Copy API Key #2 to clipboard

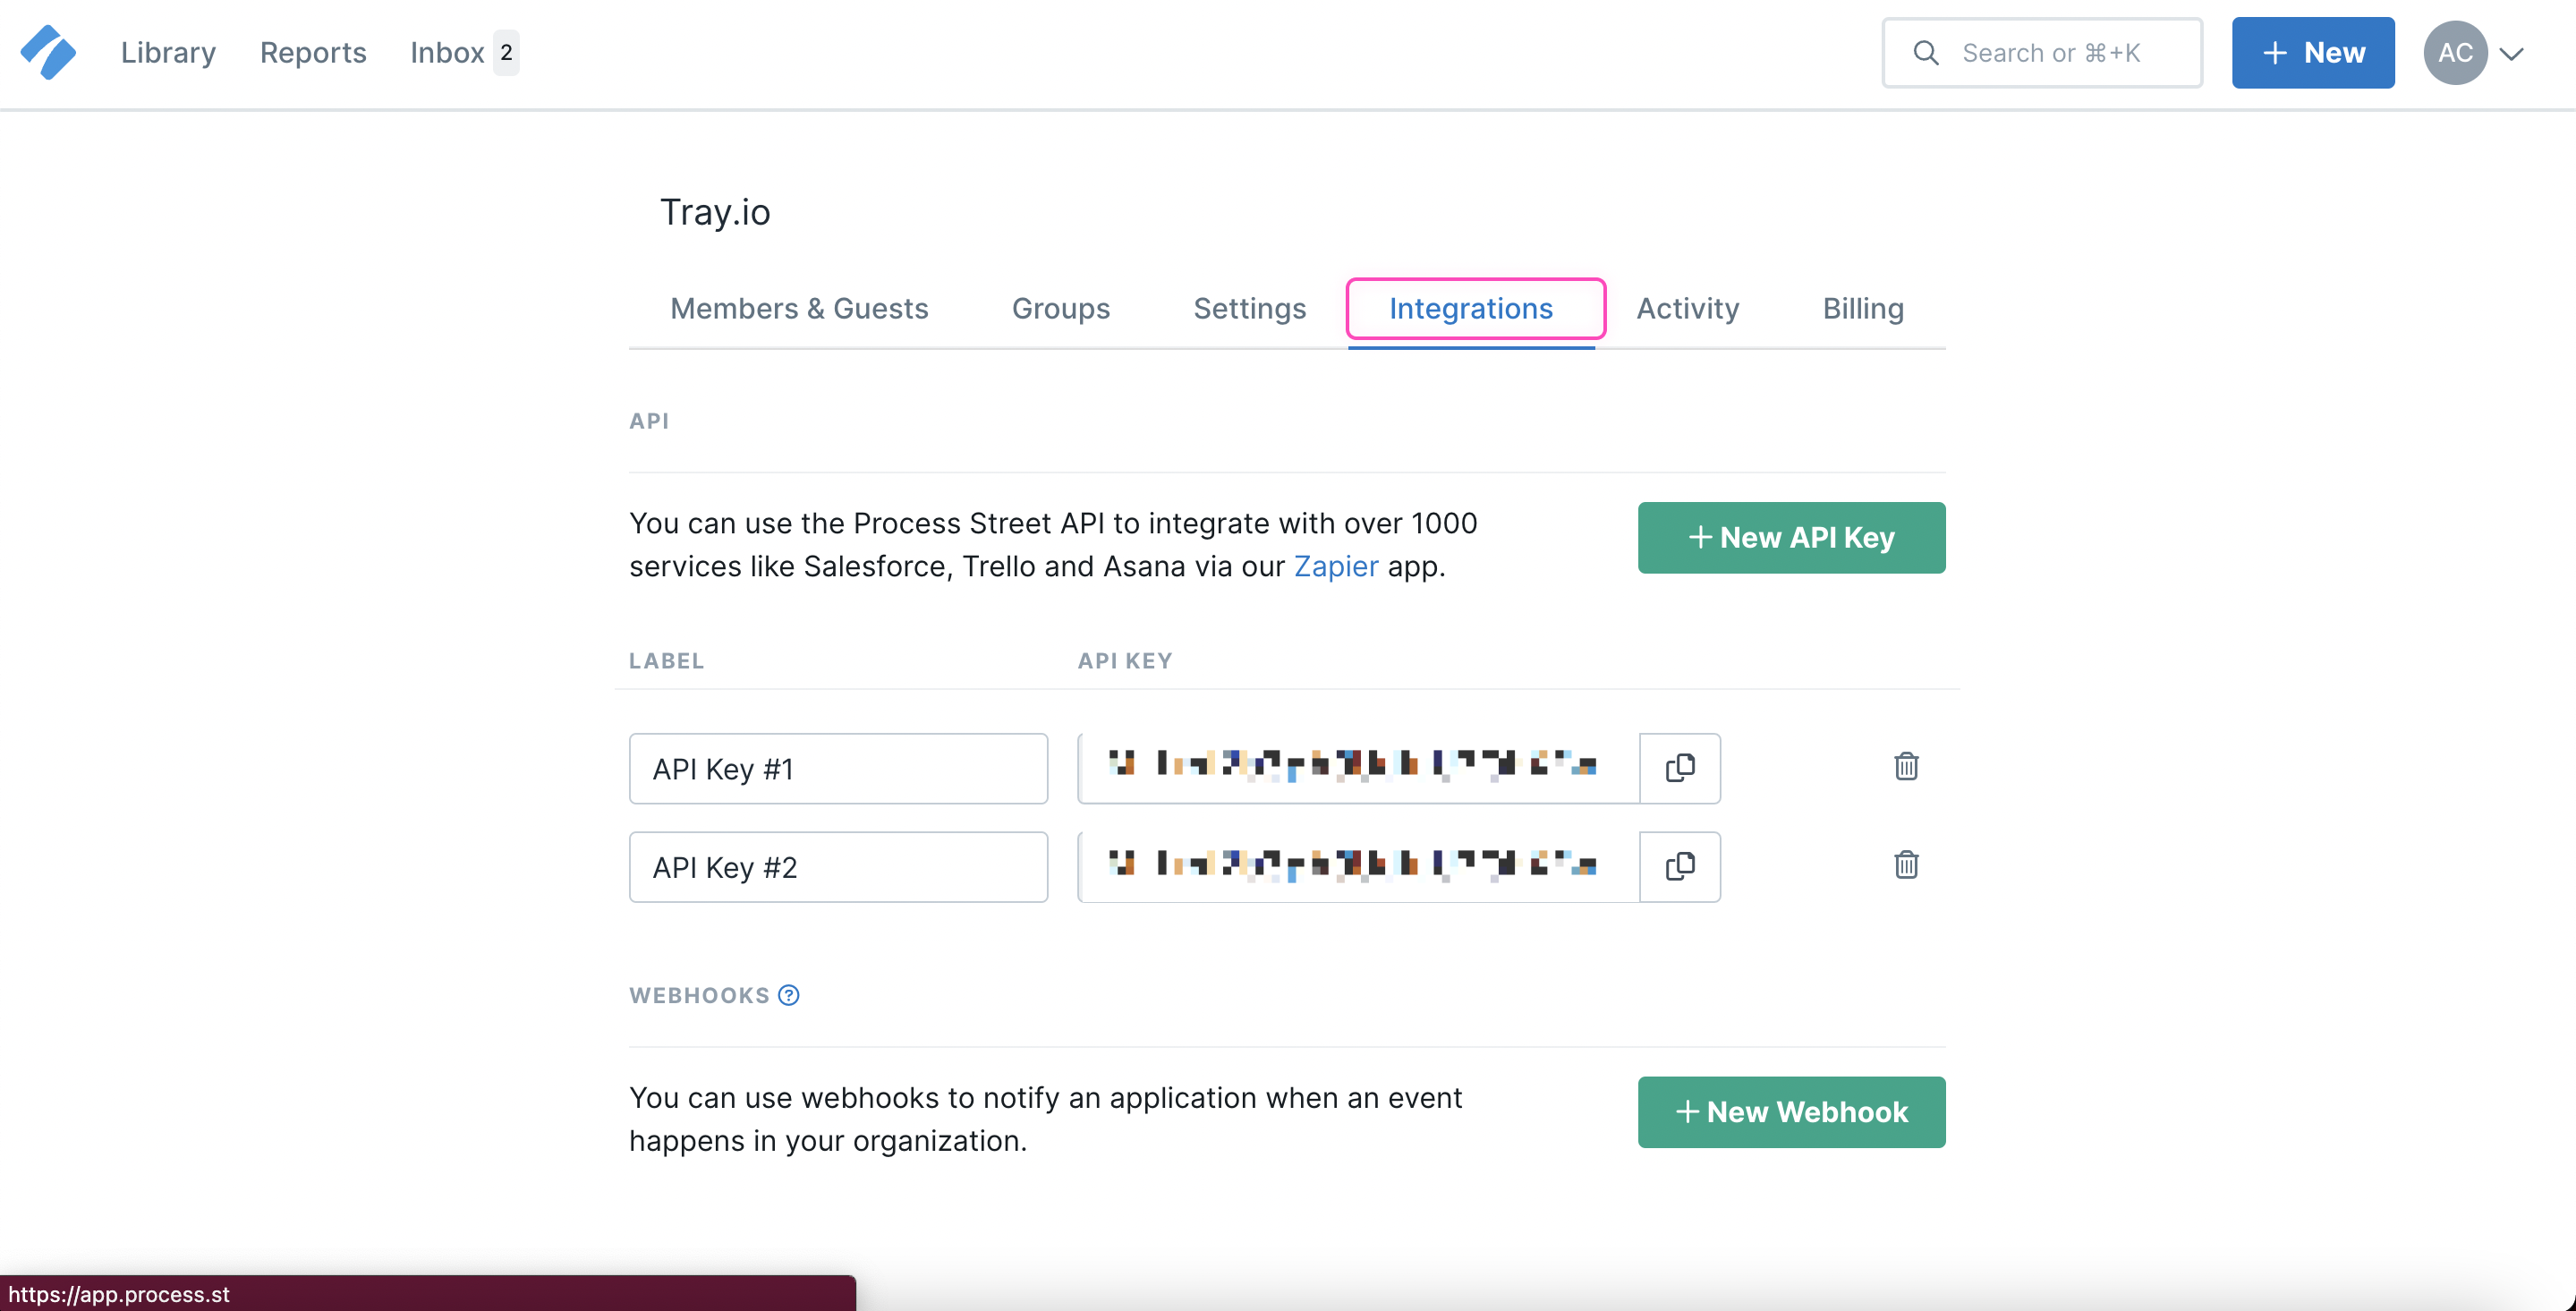click(1680, 866)
